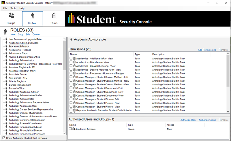The image size is (231, 141).
Task: Toggle Show Anthology Student Built-in Roles checkbox
Action: 4,138
